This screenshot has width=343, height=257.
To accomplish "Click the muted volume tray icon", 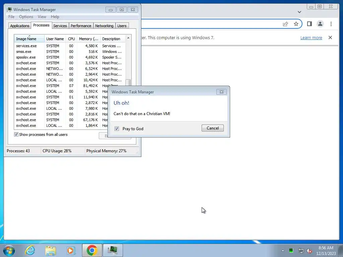I will (309, 251).
